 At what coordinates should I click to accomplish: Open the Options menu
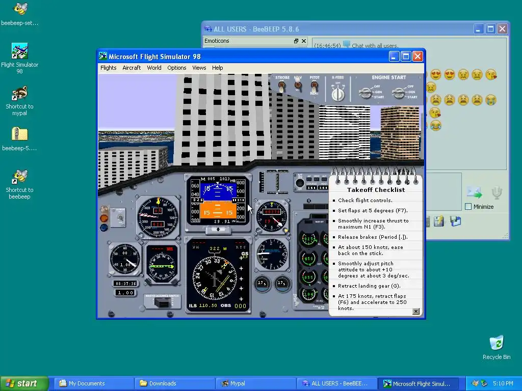pos(177,68)
